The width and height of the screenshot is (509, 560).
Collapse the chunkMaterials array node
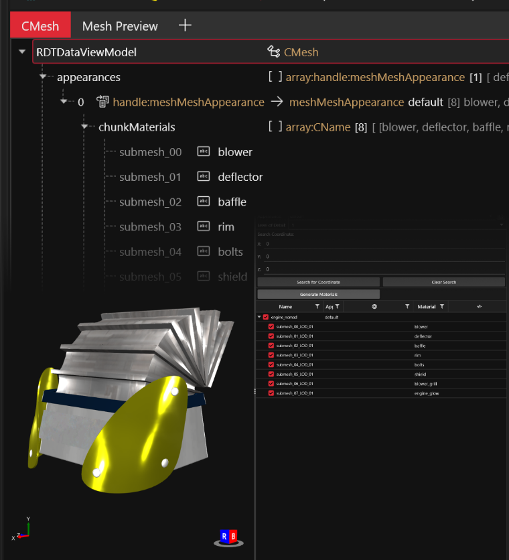84,127
